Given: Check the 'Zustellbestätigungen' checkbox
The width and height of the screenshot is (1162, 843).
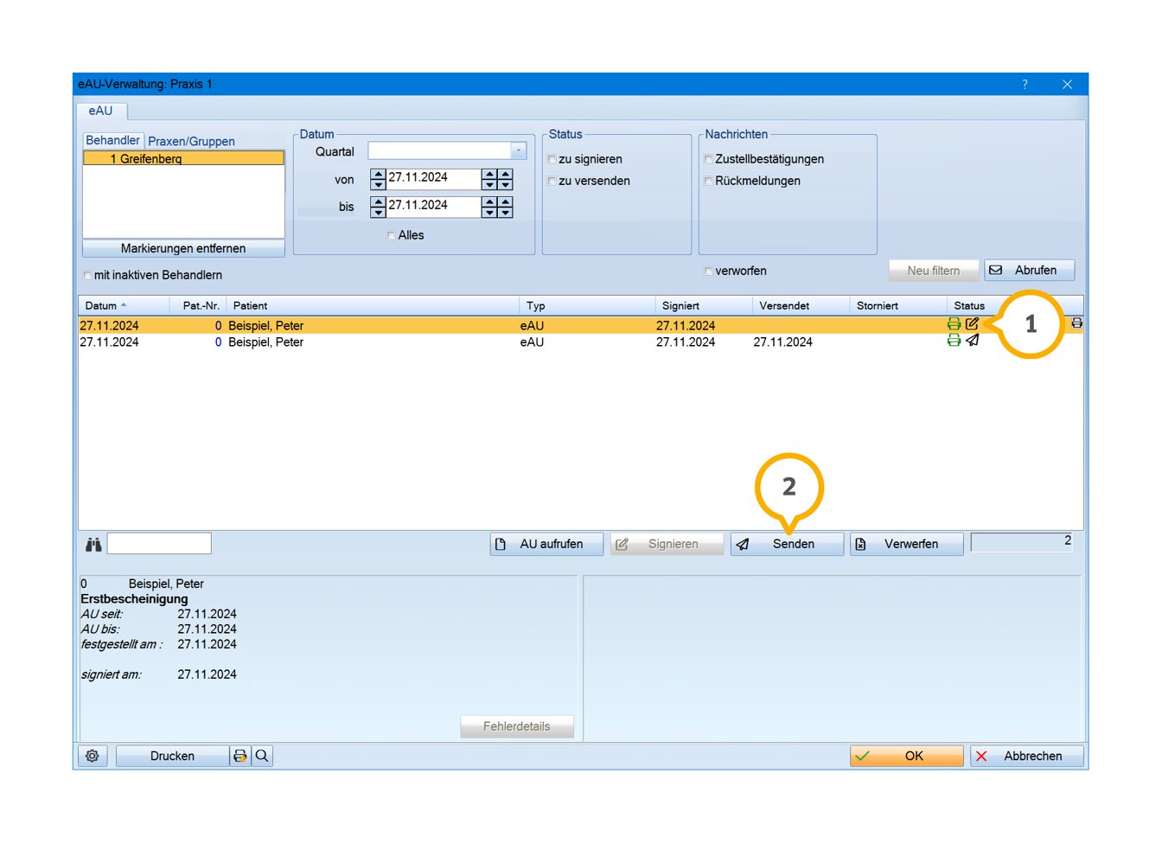Looking at the screenshot, I should point(708,159).
